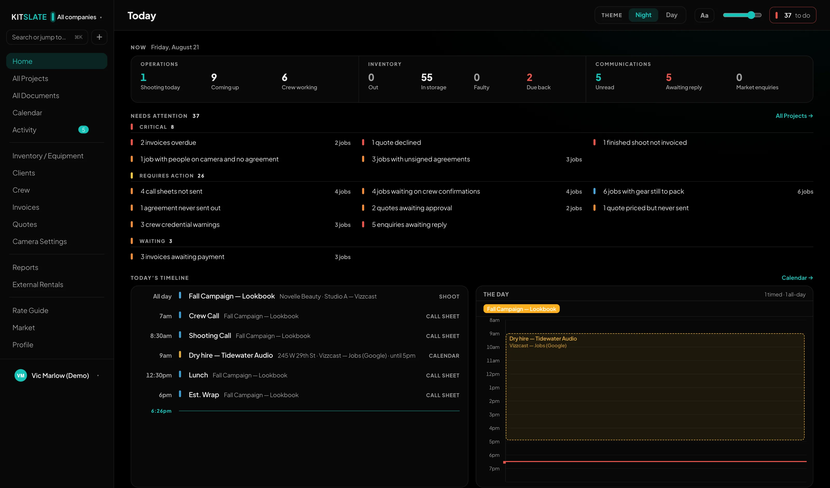Click the plus button beside the search box
This screenshot has height=488, width=830.
99,37
